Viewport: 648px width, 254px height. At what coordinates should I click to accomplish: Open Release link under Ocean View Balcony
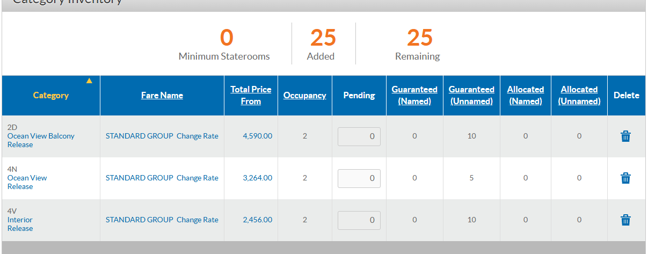[20, 145]
